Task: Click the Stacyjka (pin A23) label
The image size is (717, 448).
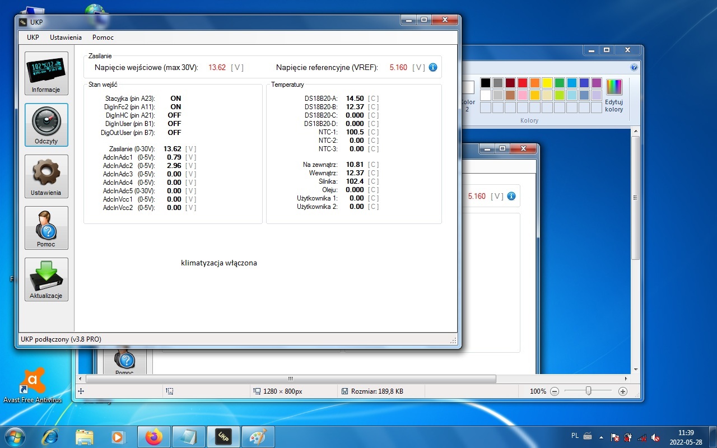Action: [x=130, y=99]
